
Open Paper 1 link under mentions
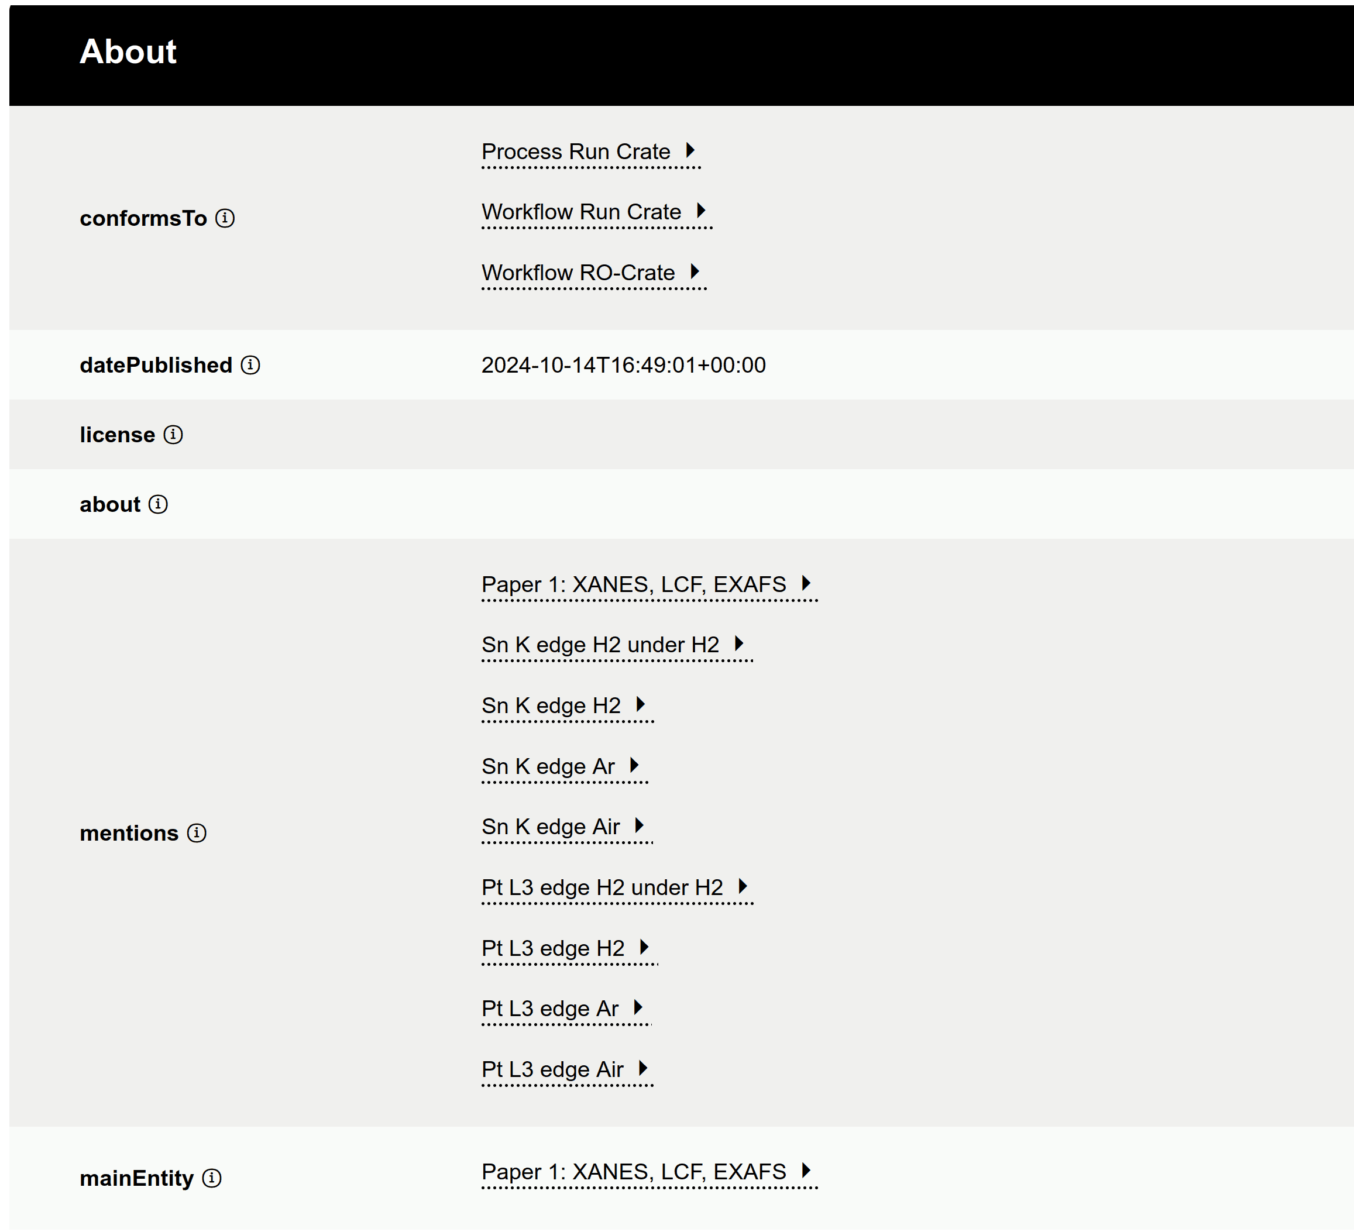(633, 584)
